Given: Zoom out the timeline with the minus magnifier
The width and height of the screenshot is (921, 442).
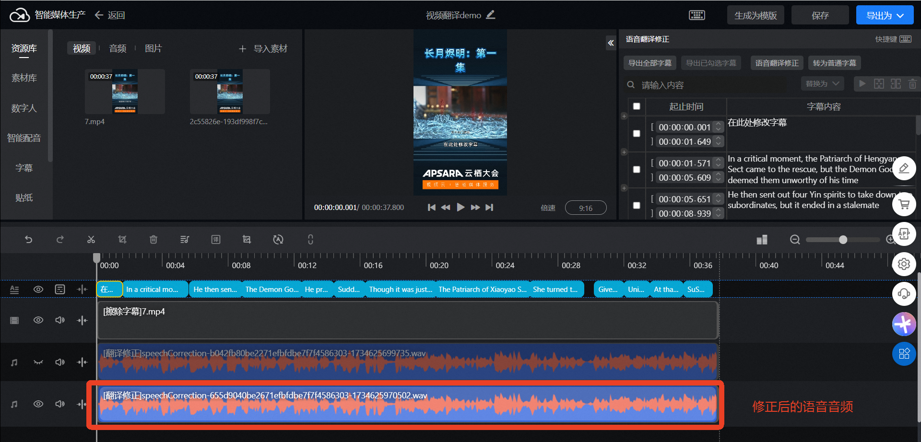Looking at the screenshot, I should 795,239.
